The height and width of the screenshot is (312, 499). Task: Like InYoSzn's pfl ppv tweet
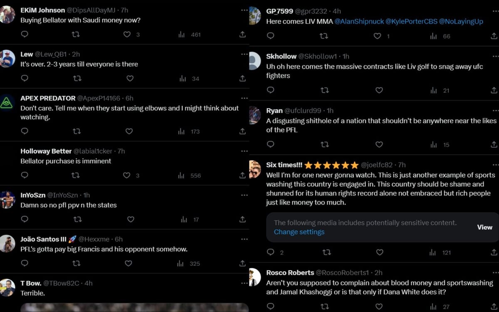(131, 219)
